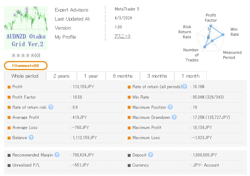Viewport: 250px width, 176px height.
Task: Click the Recommended Margin value 700,424JPY
Action: click(83, 155)
